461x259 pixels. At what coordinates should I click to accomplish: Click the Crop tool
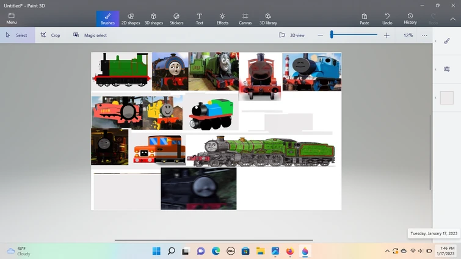(x=51, y=35)
